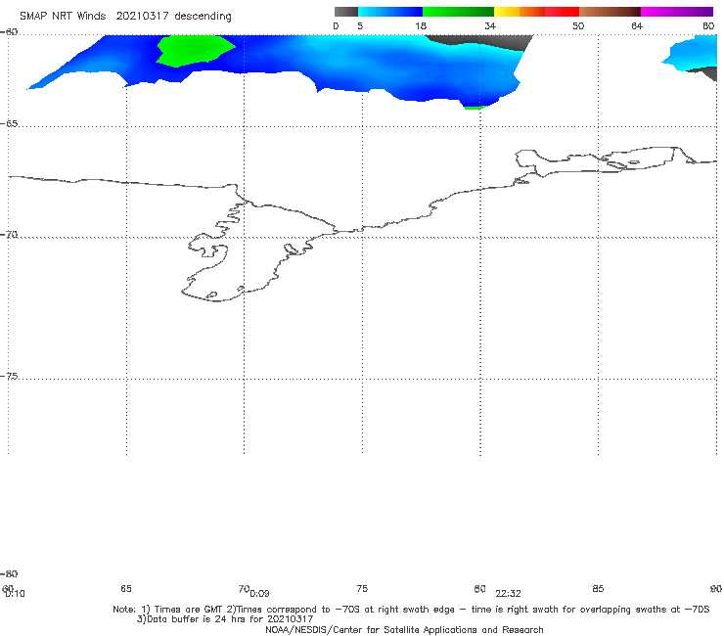This screenshot has width=724, height=636.
Task: Click the "NOAA/NESDIS/Center for Satellite Applications and Research" credit
Action: [404, 629]
